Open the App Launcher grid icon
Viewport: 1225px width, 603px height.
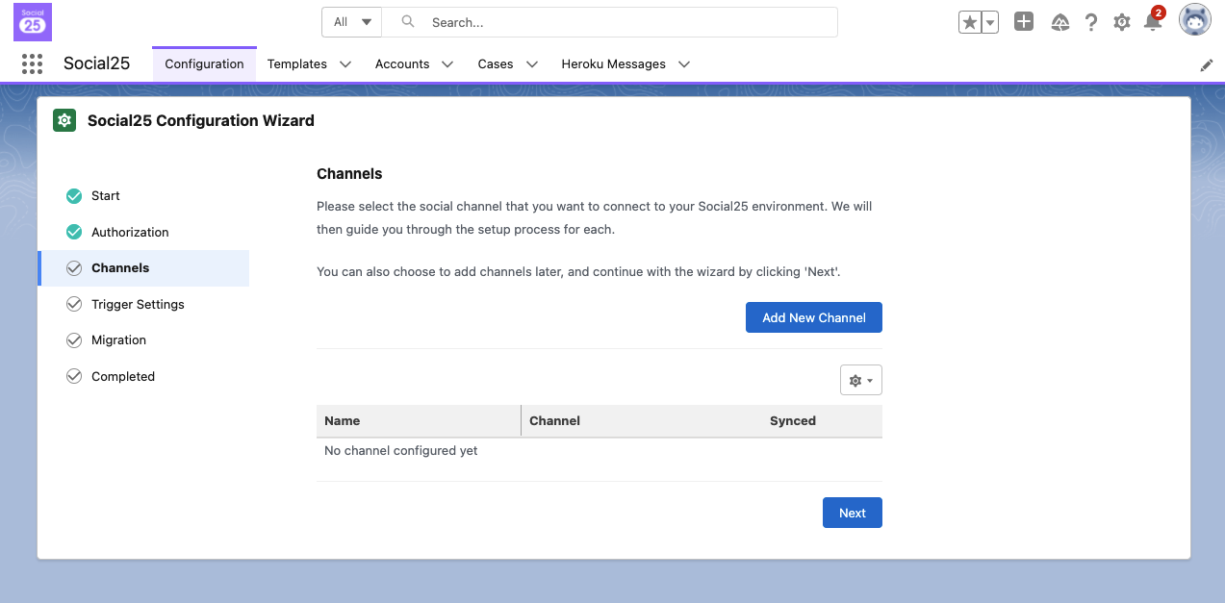32,64
